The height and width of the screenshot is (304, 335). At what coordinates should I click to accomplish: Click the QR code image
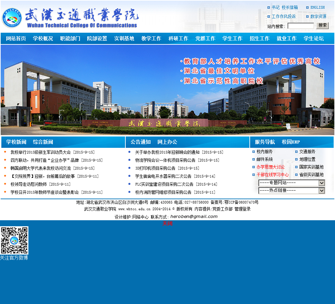tap(14, 241)
